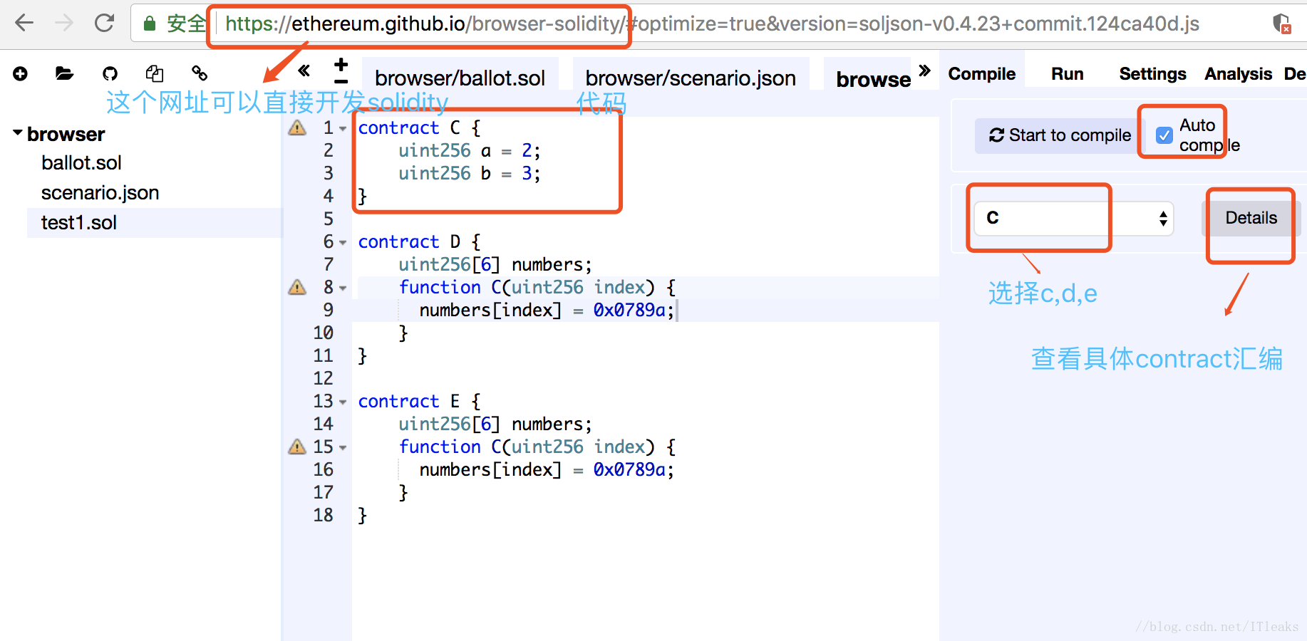The height and width of the screenshot is (641, 1307).
Task: Open the Run tab
Action: click(x=1067, y=73)
